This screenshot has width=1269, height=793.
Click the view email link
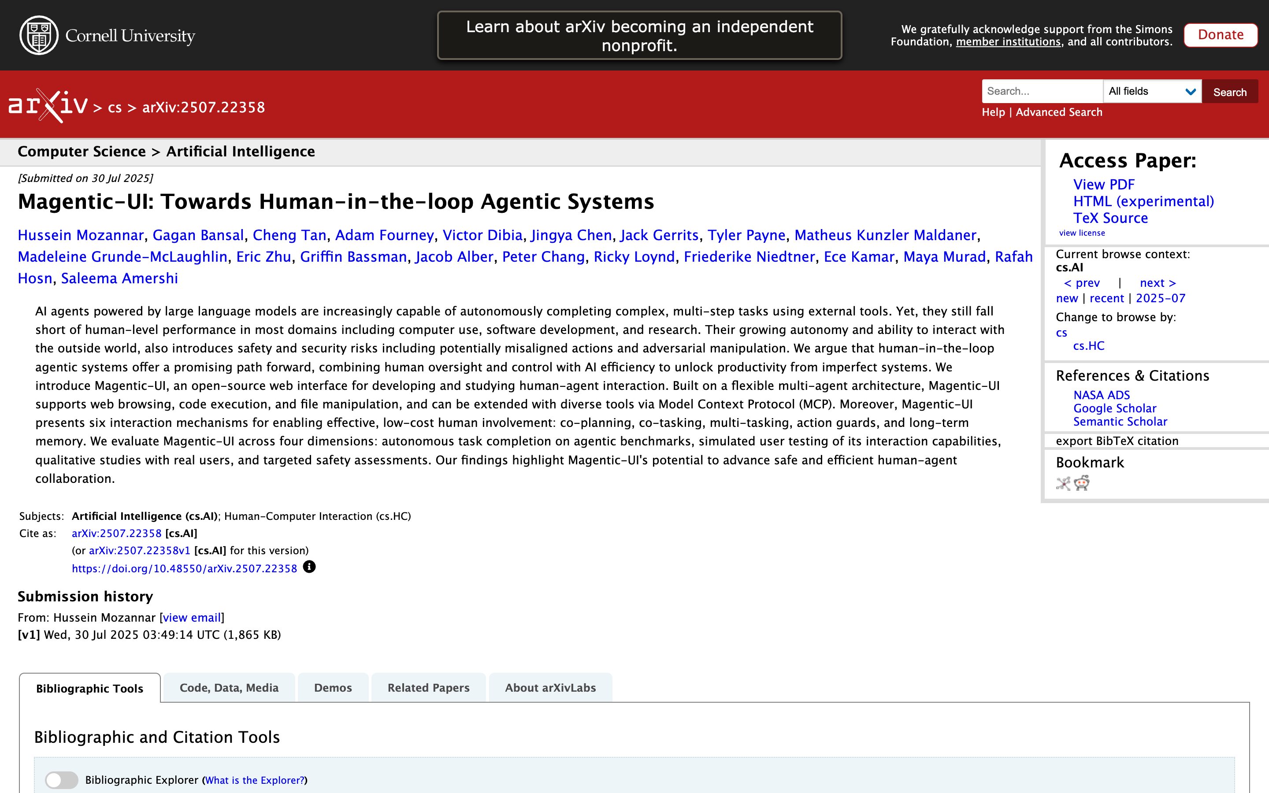click(192, 618)
